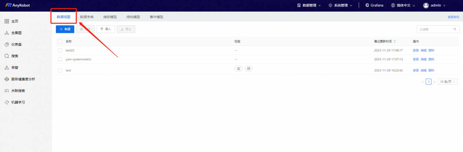Open the admin user dropdown chevron

444,5
